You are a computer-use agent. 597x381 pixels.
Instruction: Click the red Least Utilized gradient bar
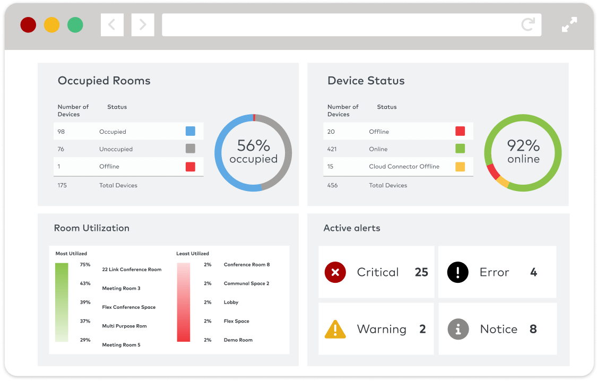183,302
